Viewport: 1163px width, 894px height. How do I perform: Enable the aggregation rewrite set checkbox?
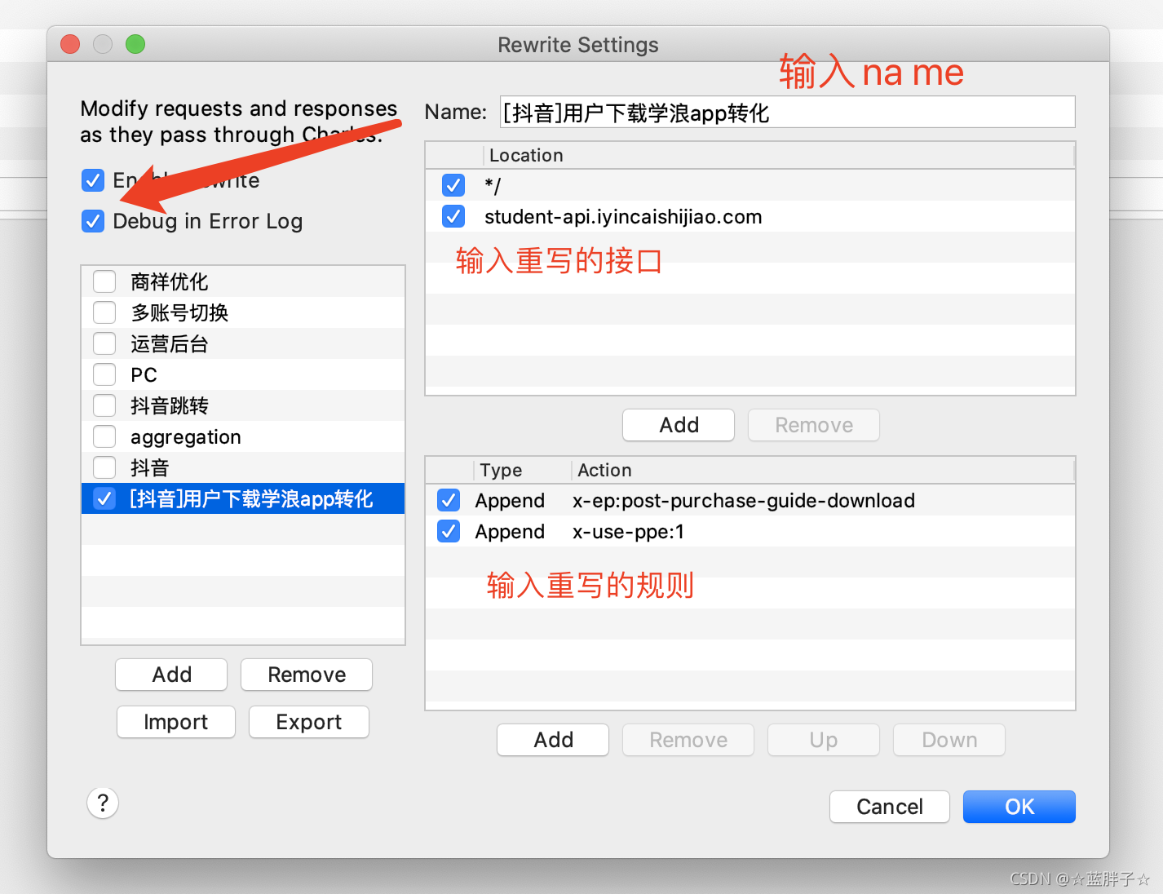(x=104, y=436)
